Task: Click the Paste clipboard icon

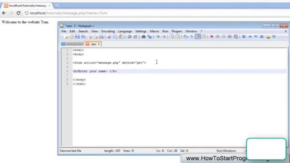Action: coord(121,37)
